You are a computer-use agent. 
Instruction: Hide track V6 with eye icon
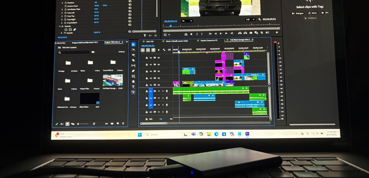coord(159,58)
